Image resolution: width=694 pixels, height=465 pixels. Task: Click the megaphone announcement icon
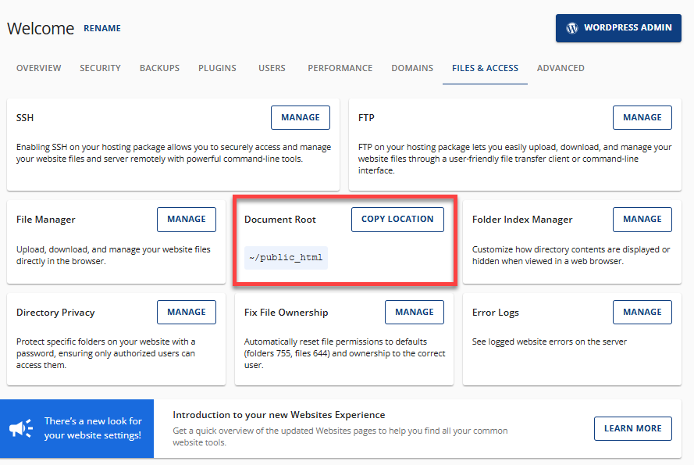tap(21, 428)
